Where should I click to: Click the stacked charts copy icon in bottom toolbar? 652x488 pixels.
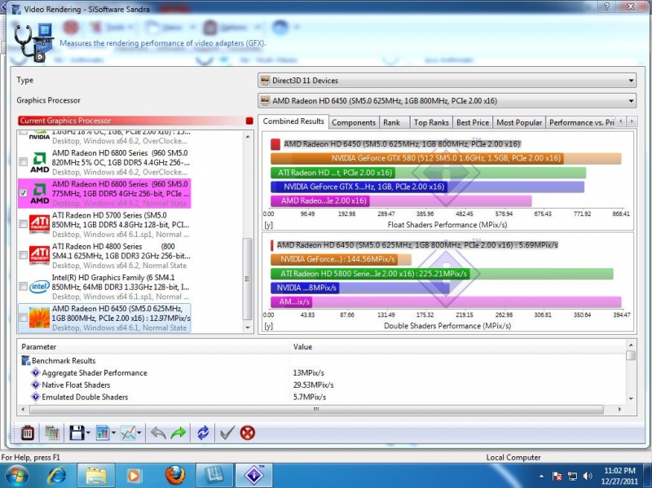point(52,433)
